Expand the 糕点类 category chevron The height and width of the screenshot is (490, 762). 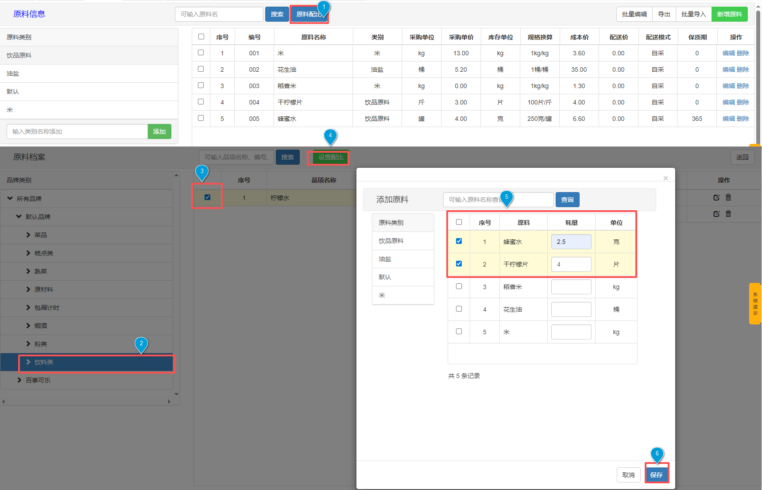28,253
